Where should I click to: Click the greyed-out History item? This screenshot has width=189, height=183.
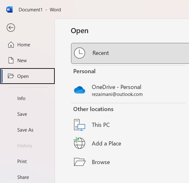coord(25,146)
